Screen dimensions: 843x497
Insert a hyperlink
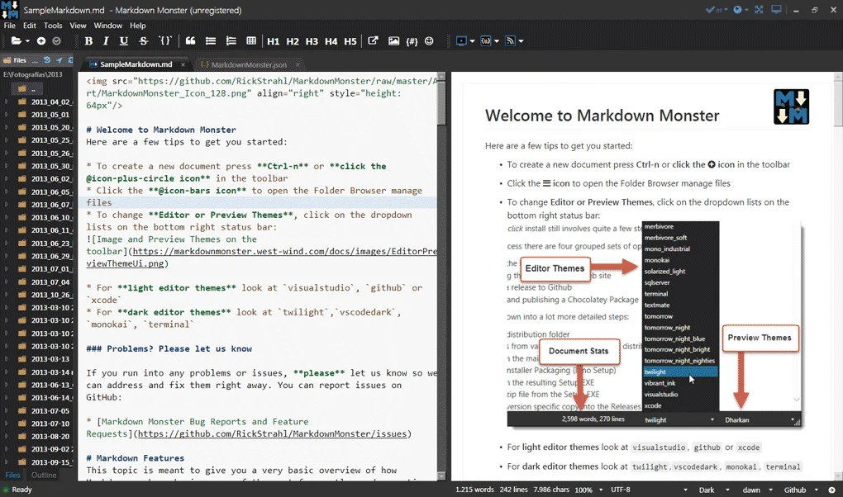(373, 40)
